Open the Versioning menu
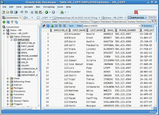Image resolution: width=159 pixels, height=115 pixels. coord(48,7)
